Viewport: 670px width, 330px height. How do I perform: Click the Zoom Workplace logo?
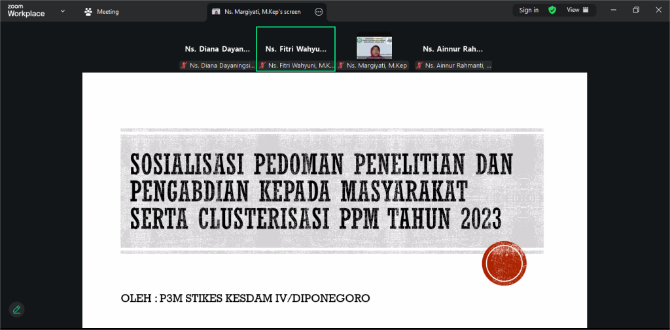[x=26, y=10]
